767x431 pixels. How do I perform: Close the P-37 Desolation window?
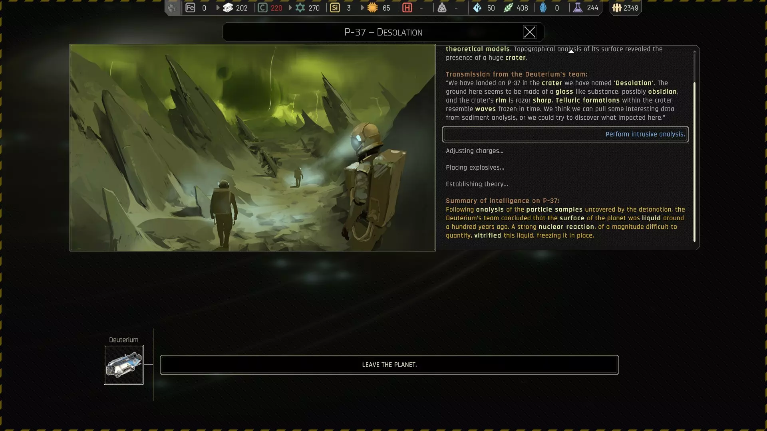[x=529, y=32]
